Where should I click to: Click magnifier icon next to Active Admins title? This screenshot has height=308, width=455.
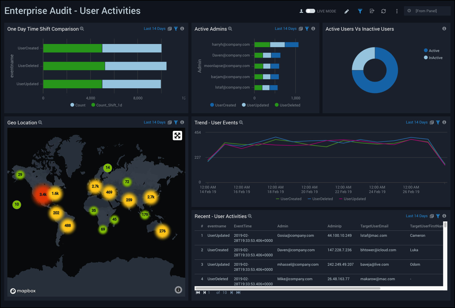[x=230, y=29]
